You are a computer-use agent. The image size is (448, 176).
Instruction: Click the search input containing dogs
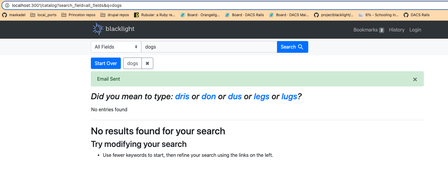point(209,47)
